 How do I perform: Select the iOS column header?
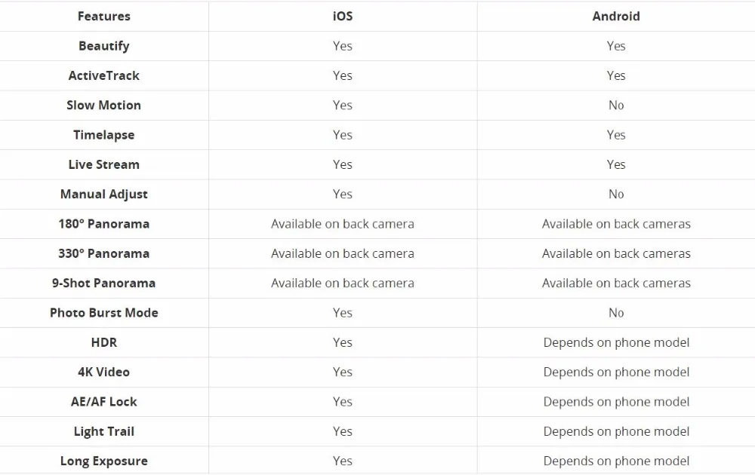click(x=342, y=17)
